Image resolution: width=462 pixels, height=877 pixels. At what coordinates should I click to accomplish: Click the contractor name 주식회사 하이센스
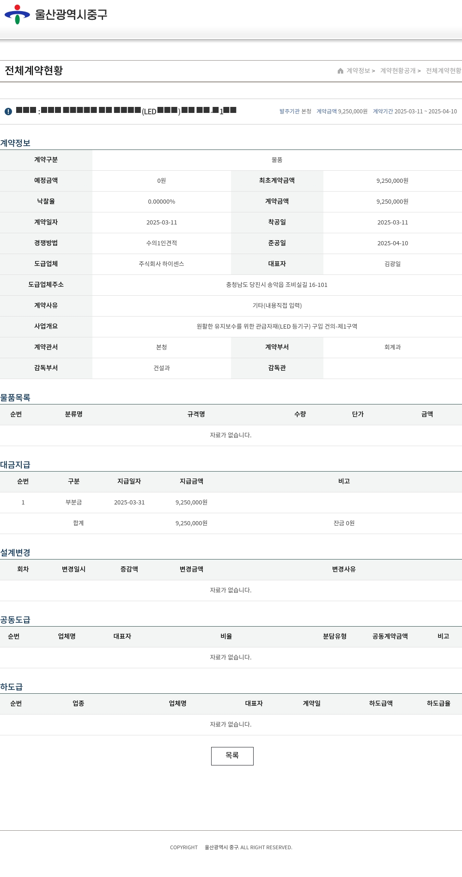tap(161, 264)
